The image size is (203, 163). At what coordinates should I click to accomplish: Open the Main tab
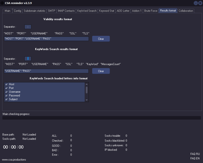8,11
